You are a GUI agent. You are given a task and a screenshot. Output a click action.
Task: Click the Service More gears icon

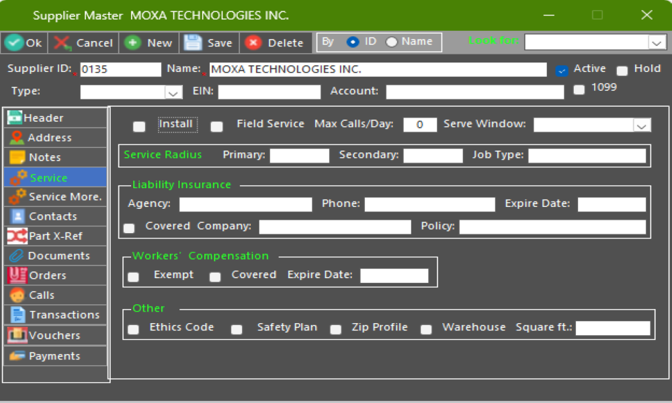click(17, 197)
